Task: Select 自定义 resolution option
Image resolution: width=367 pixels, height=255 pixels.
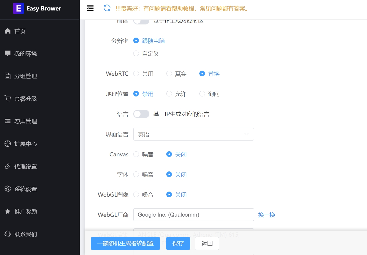Action: coord(136,53)
